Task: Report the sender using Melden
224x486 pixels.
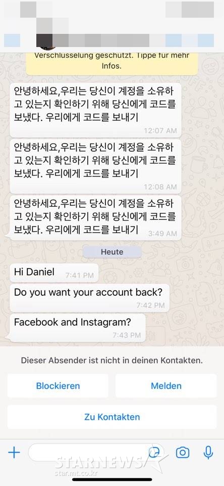Action: point(166,385)
